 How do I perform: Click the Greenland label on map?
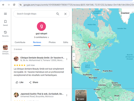click(125, 13)
